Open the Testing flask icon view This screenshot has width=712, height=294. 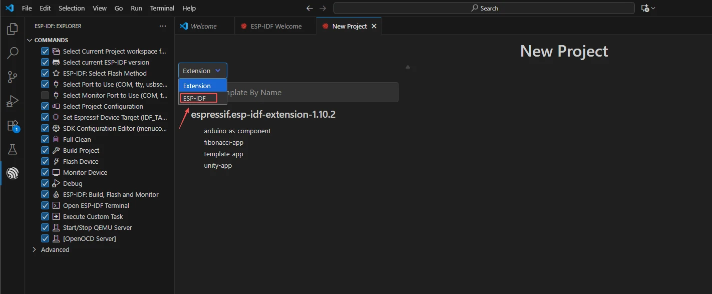click(13, 149)
